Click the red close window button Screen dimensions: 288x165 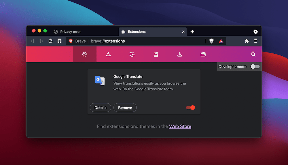[34, 31]
